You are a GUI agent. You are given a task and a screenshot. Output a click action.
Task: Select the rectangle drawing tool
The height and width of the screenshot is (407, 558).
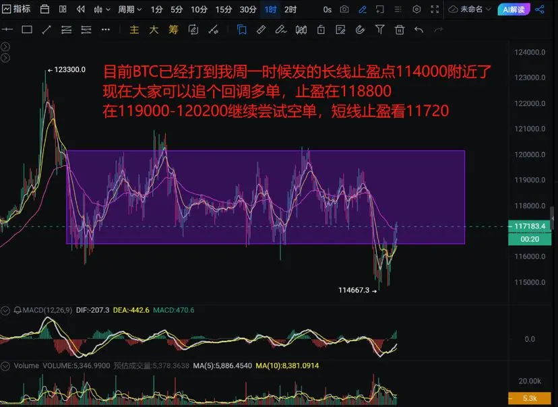[27, 30]
